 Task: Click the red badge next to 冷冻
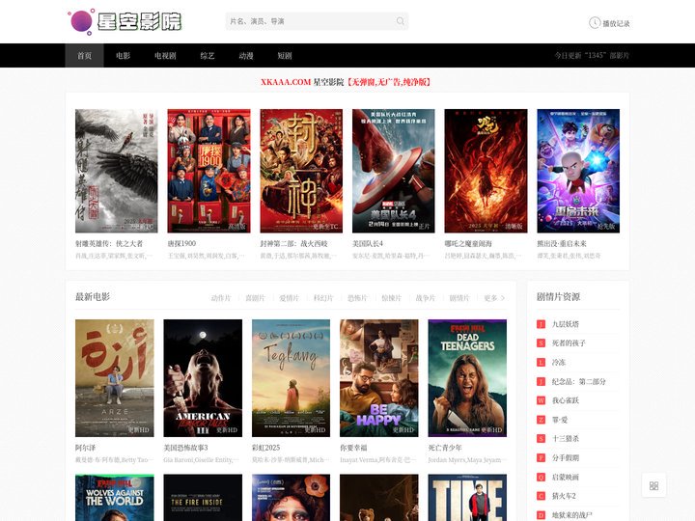[x=541, y=363]
